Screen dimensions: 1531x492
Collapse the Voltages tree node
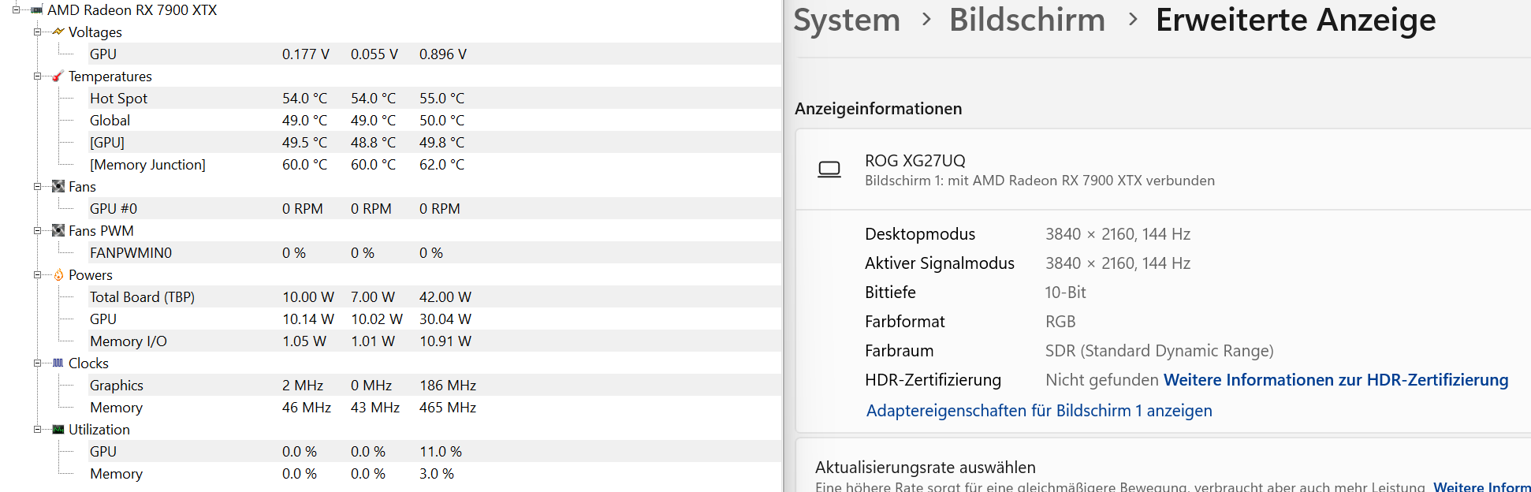click(37, 32)
